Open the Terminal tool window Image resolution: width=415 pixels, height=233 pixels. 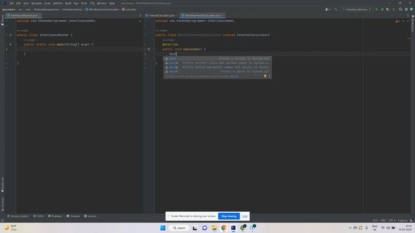pos(73,216)
